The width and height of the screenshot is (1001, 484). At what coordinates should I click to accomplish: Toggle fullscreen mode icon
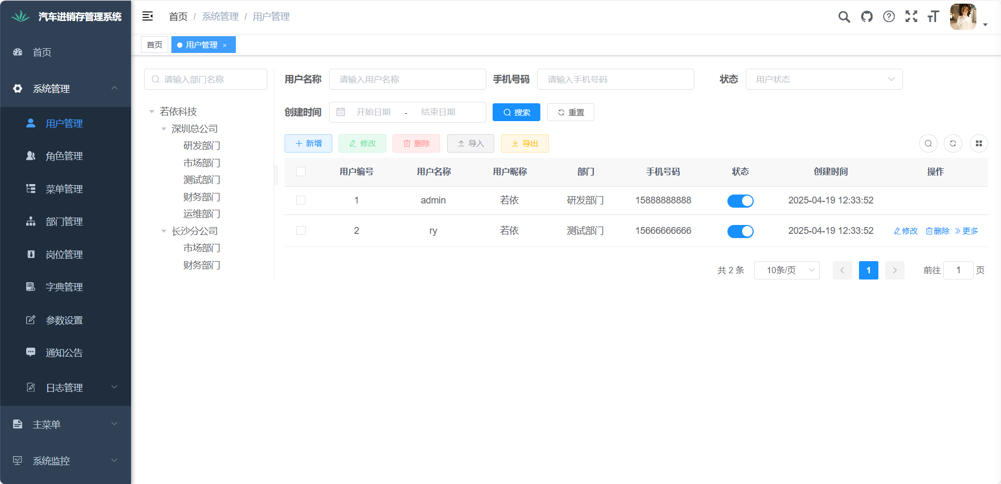click(911, 17)
